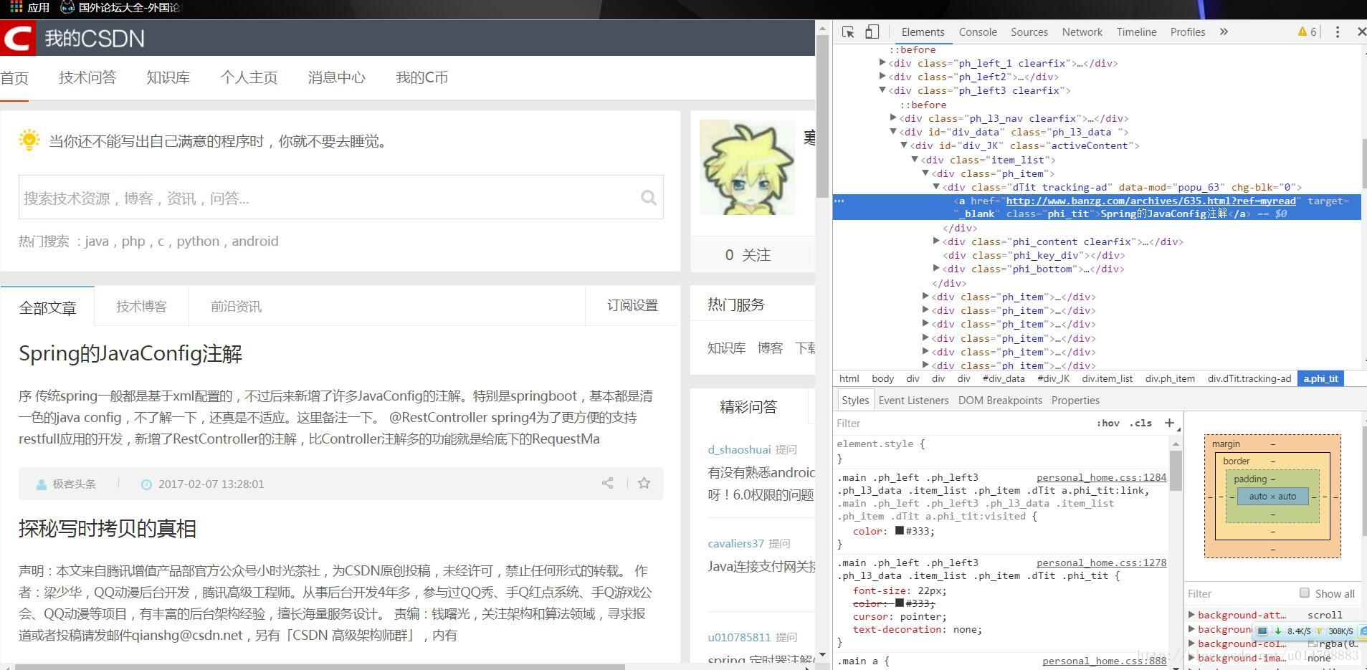
Task: Open the Properties pane tab
Action: click(x=1075, y=401)
